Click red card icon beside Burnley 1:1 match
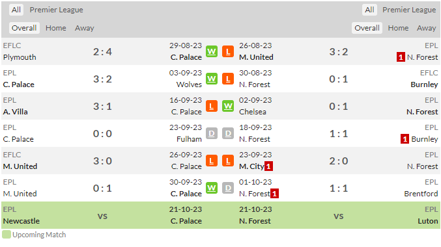 [x=405, y=139]
